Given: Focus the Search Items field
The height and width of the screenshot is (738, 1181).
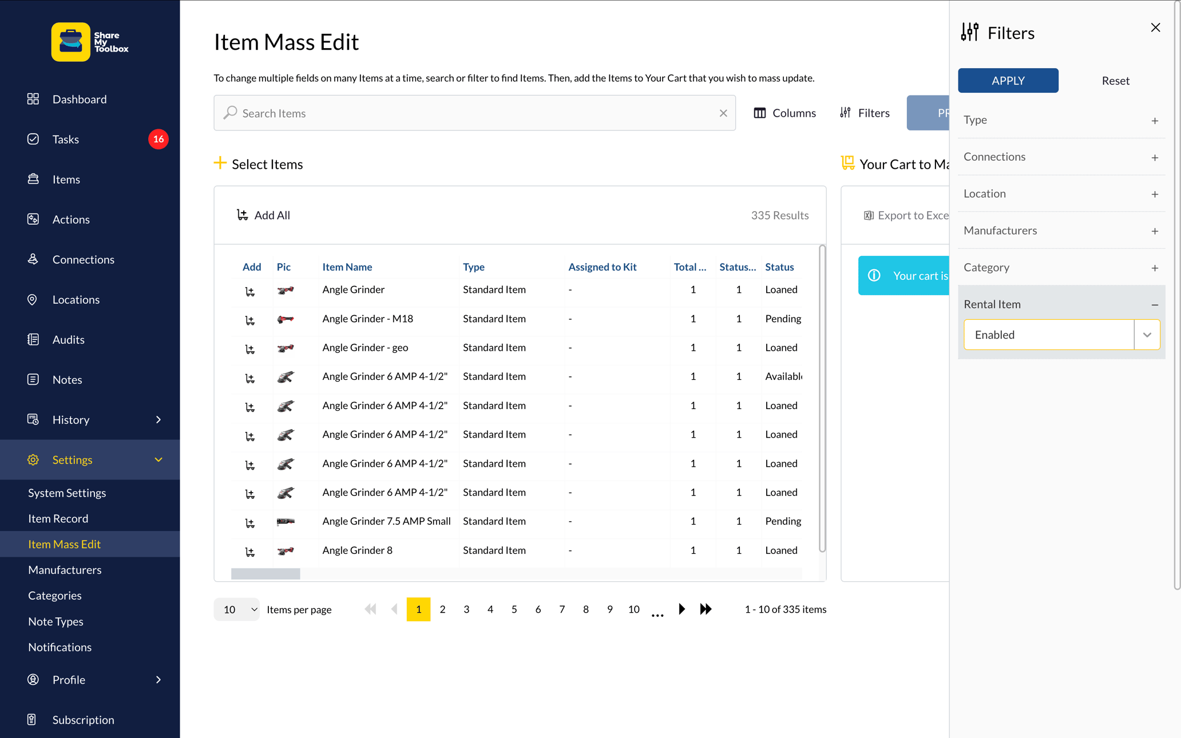Looking at the screenshot, I should coord(474,113).
